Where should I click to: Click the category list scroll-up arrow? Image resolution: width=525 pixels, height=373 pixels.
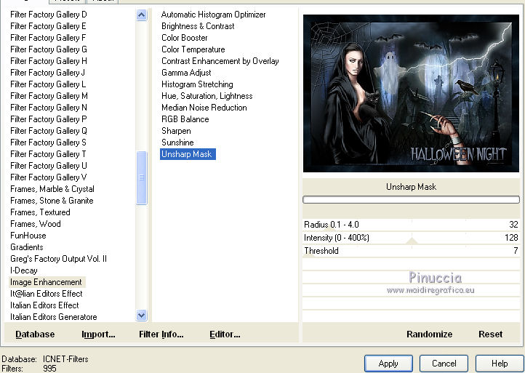142,15
